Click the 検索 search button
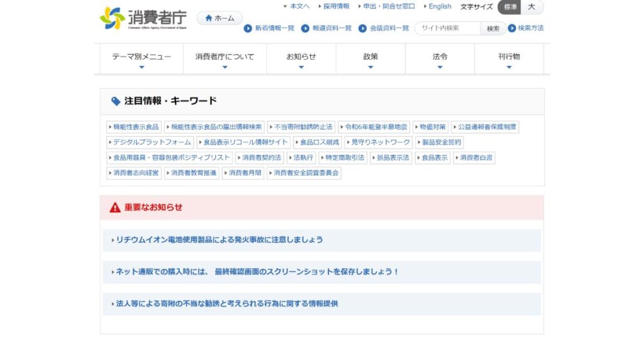 point(493,28)
